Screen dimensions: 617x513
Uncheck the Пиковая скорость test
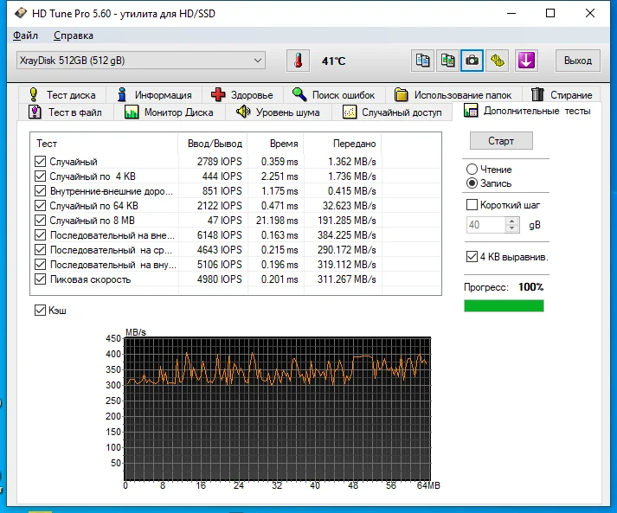(x=40, y=279)
